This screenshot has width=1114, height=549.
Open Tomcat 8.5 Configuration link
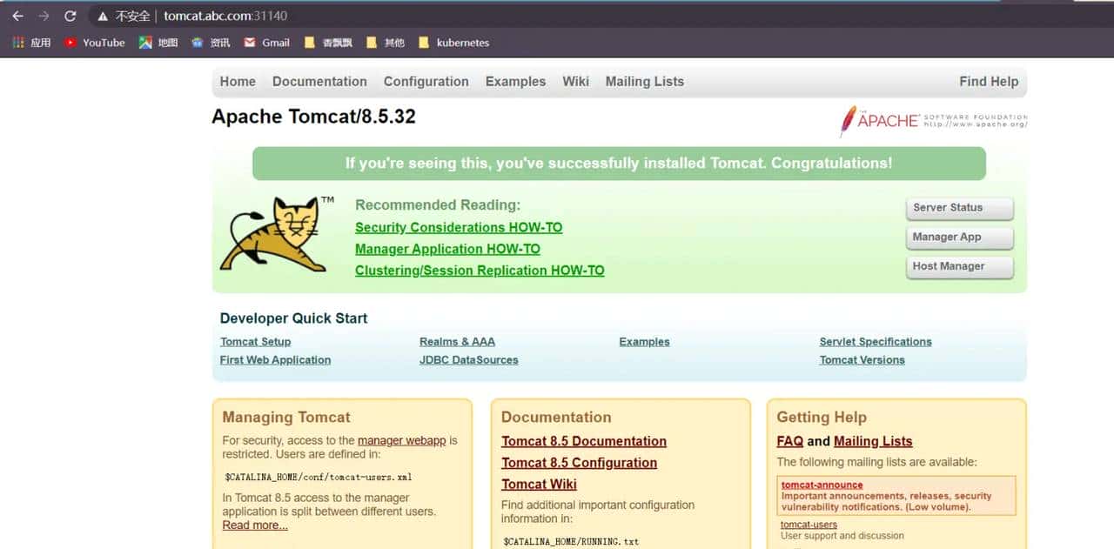(x=579, y=464)
